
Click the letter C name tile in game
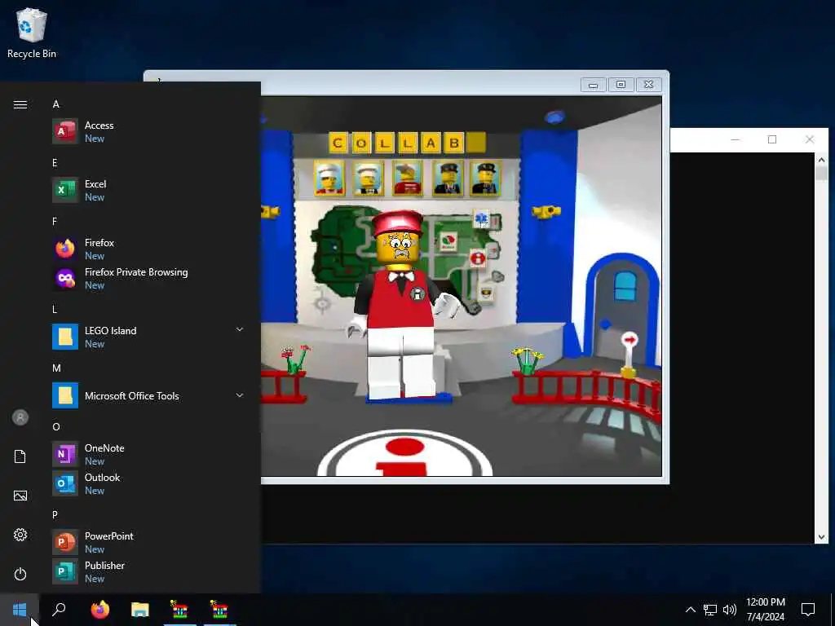[338, 143]
